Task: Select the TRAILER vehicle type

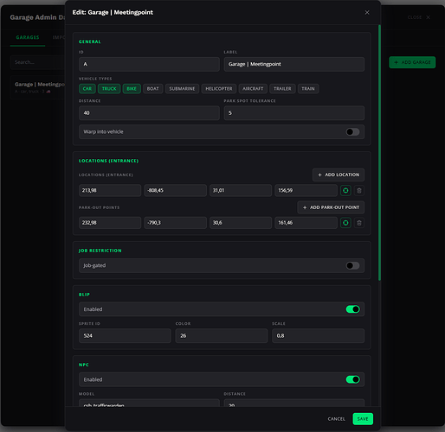Action: pyautogui.click(x=282, y=89)
